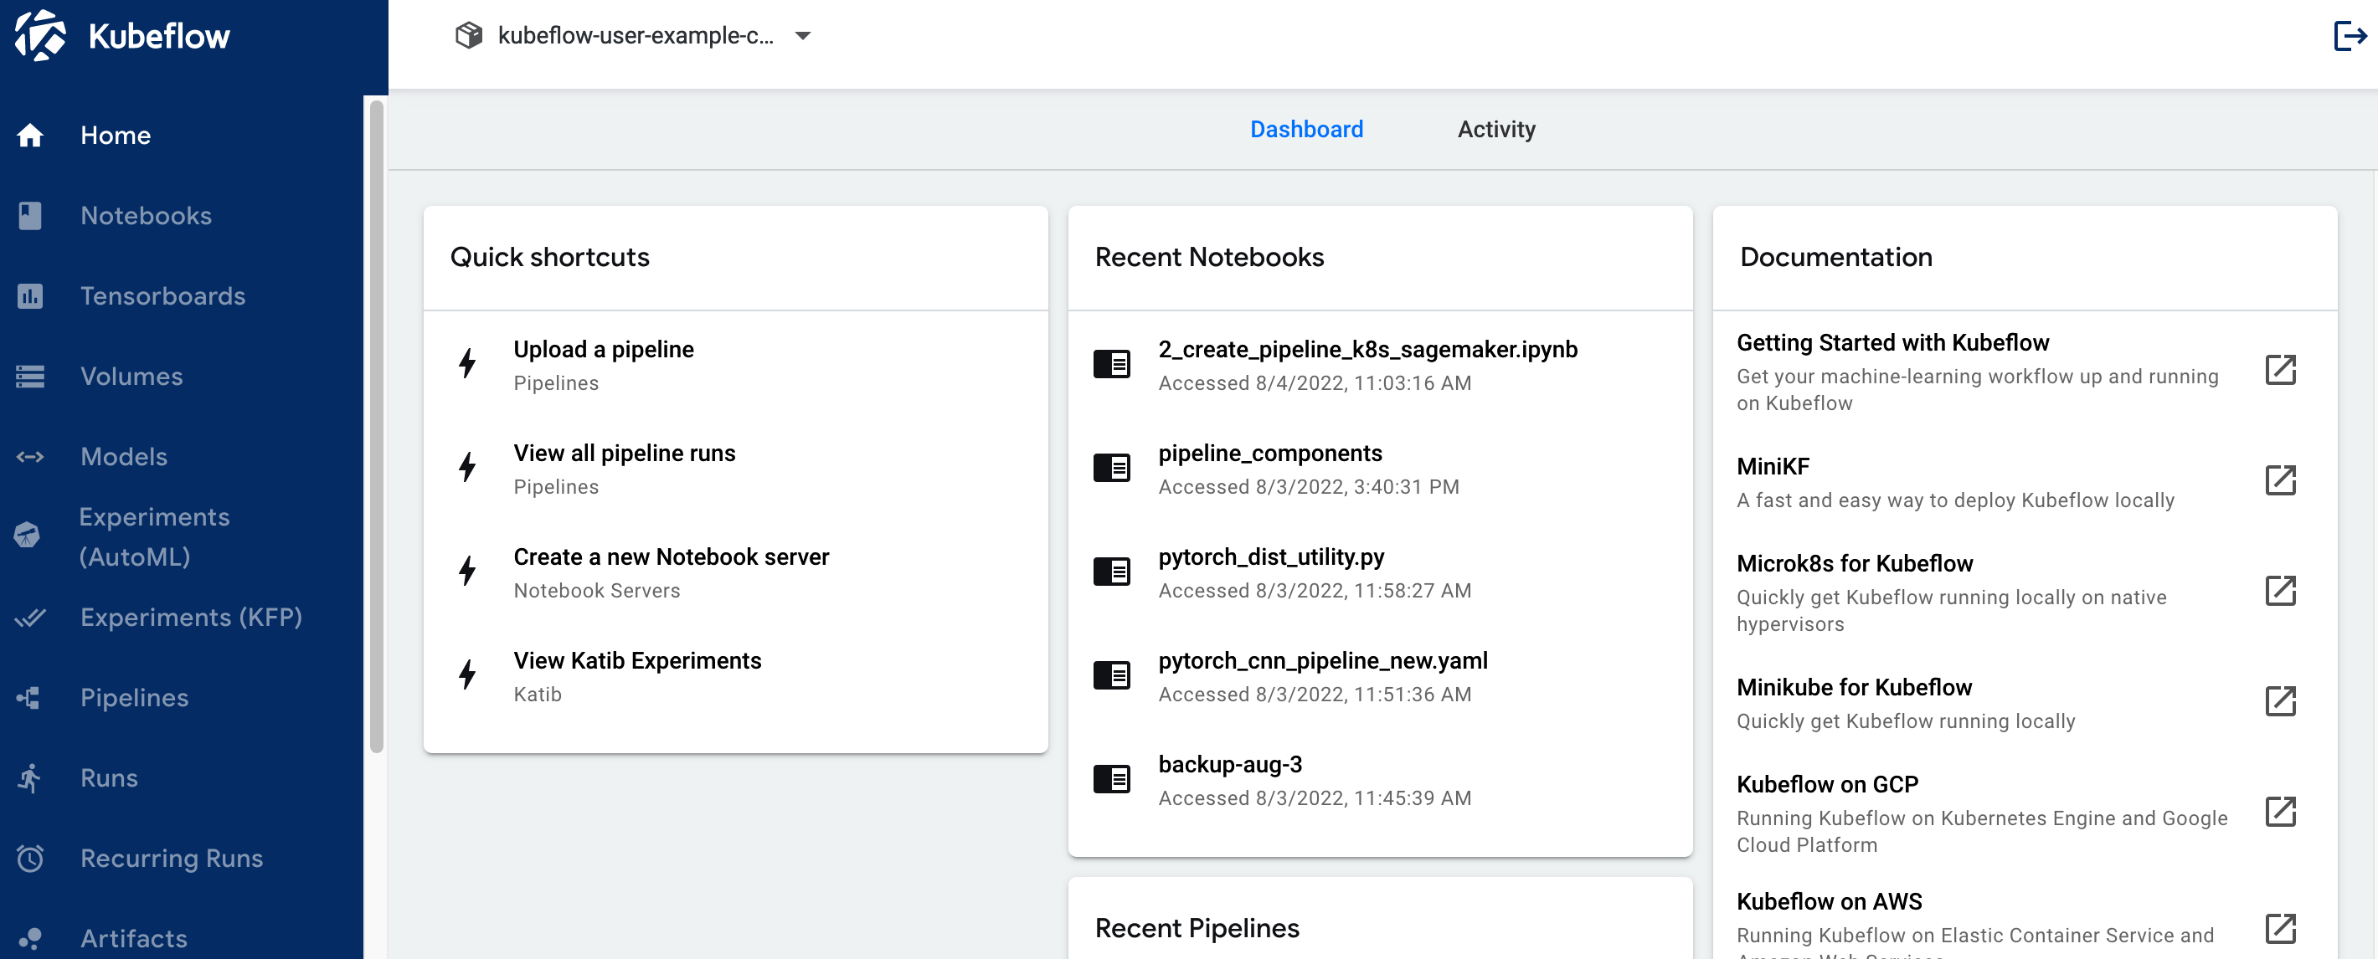
Task: Click lightning icon beside View Katib Experiments
Action: tap(468, 674)
